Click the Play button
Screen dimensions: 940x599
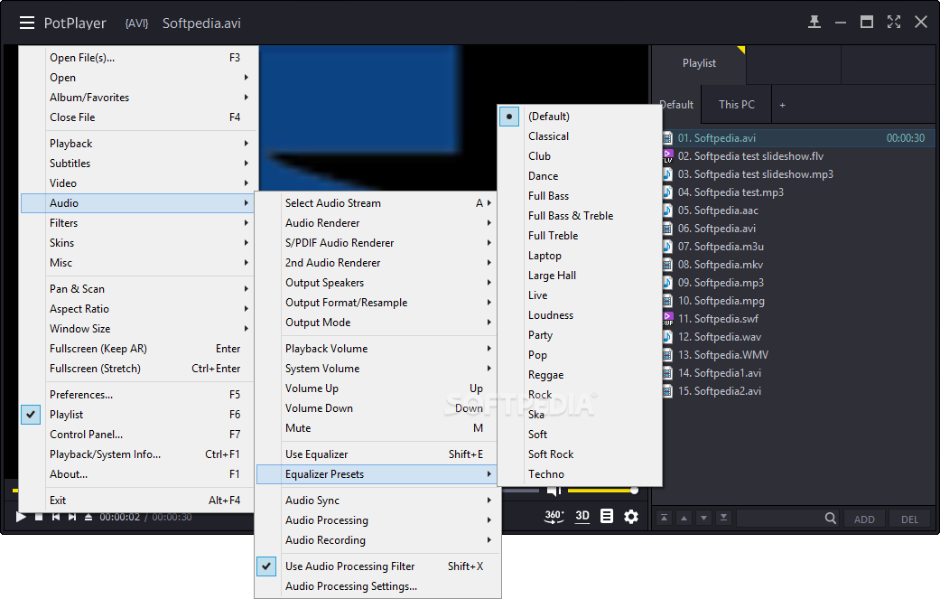[21, 517]
